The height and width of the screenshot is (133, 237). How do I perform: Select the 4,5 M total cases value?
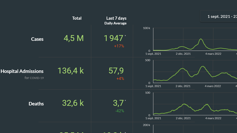(x=74, y=38)
